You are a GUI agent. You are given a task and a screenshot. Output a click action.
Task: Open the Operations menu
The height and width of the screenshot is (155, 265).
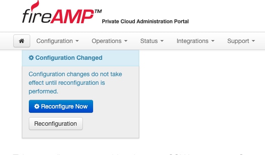(x=109, y=41)
